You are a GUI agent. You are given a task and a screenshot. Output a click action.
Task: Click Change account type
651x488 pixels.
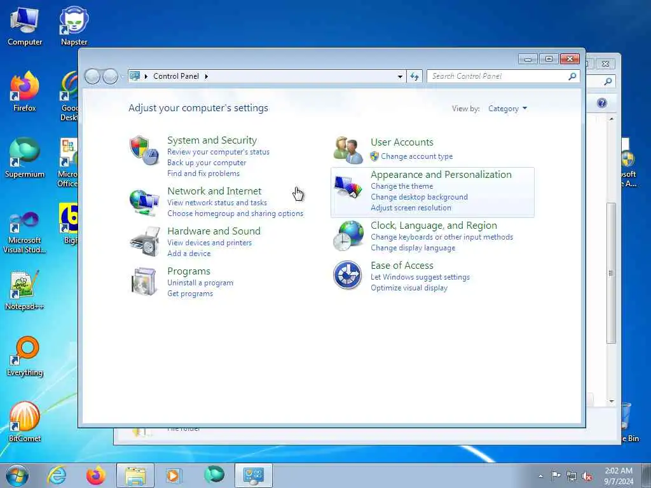[417, 156]
